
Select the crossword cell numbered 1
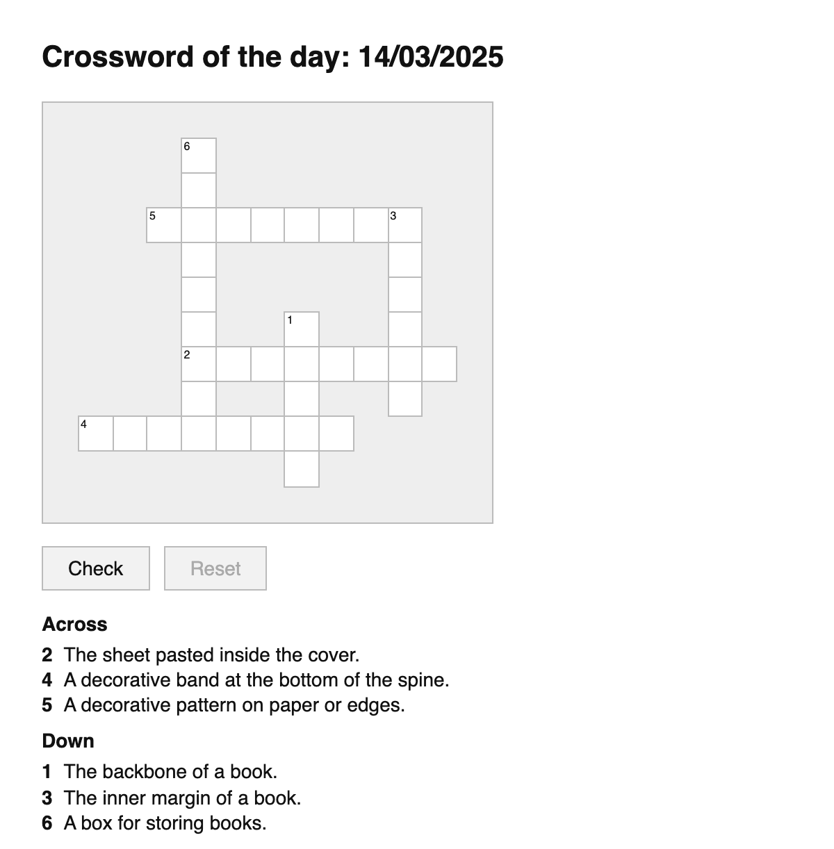[302, 329]
